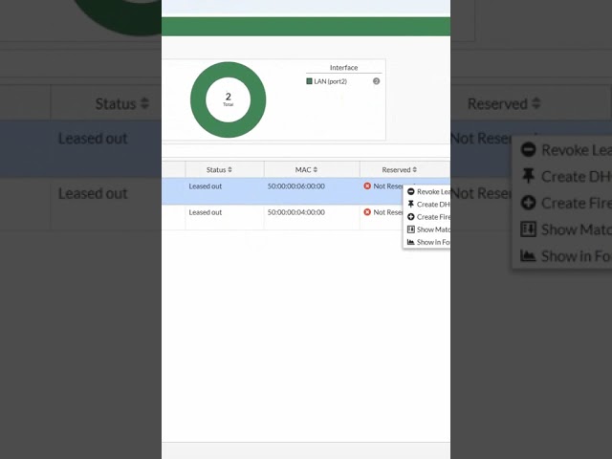Click red X icon in second lease row

(367, 212)
